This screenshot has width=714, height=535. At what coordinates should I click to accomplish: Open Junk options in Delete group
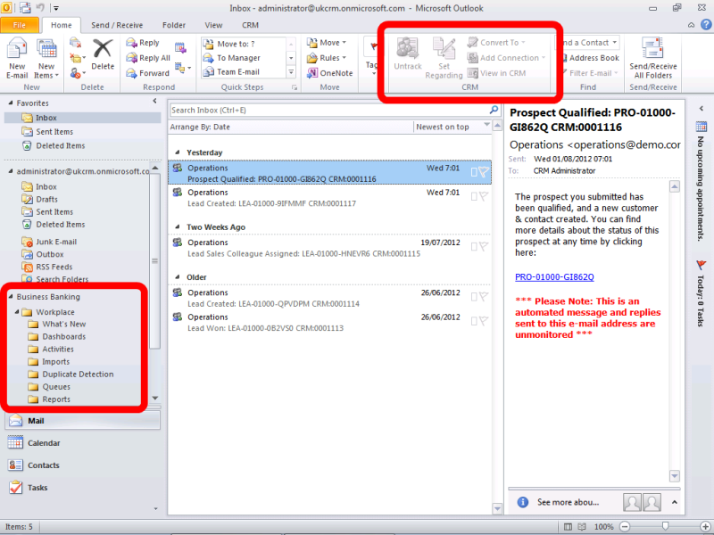[x=78, y=73]
